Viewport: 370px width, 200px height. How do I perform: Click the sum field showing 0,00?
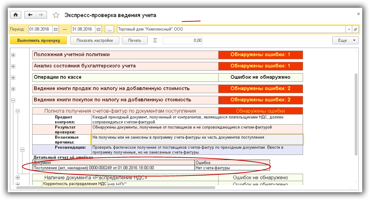[x=182, y=40]
